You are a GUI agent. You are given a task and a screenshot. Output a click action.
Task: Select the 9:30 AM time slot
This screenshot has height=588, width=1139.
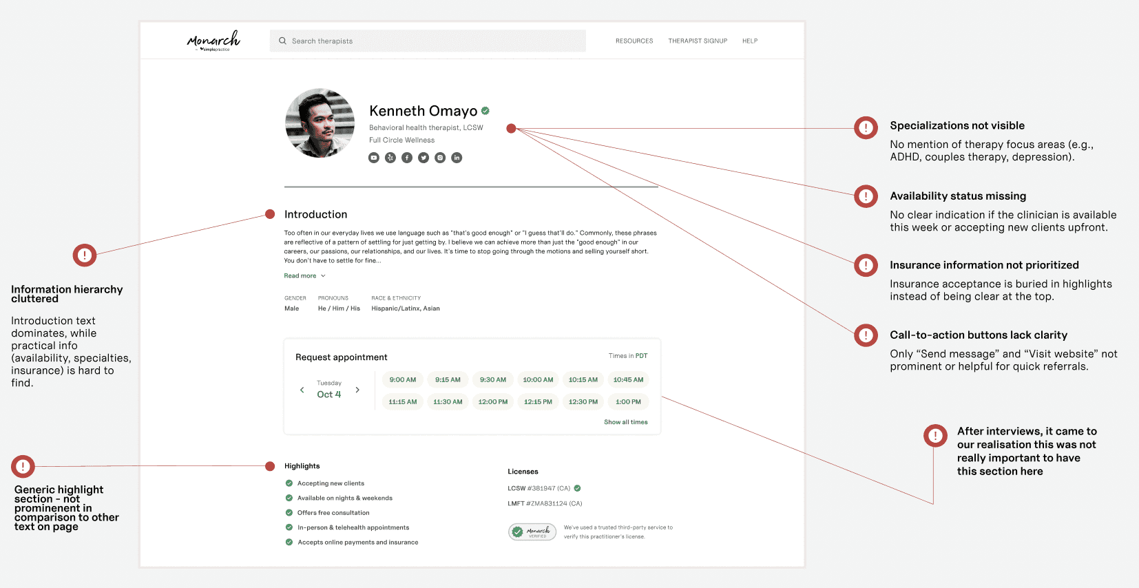(493, 379)
